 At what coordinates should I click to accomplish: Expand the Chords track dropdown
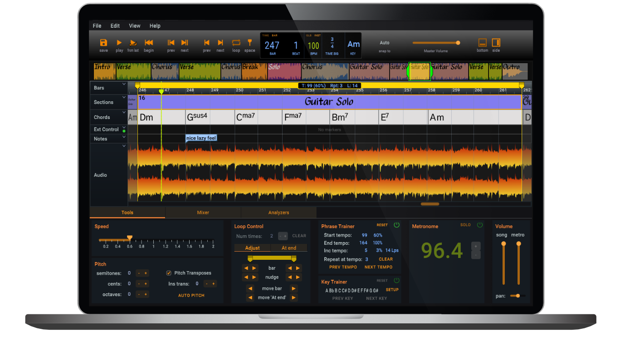tap(124, 112)
